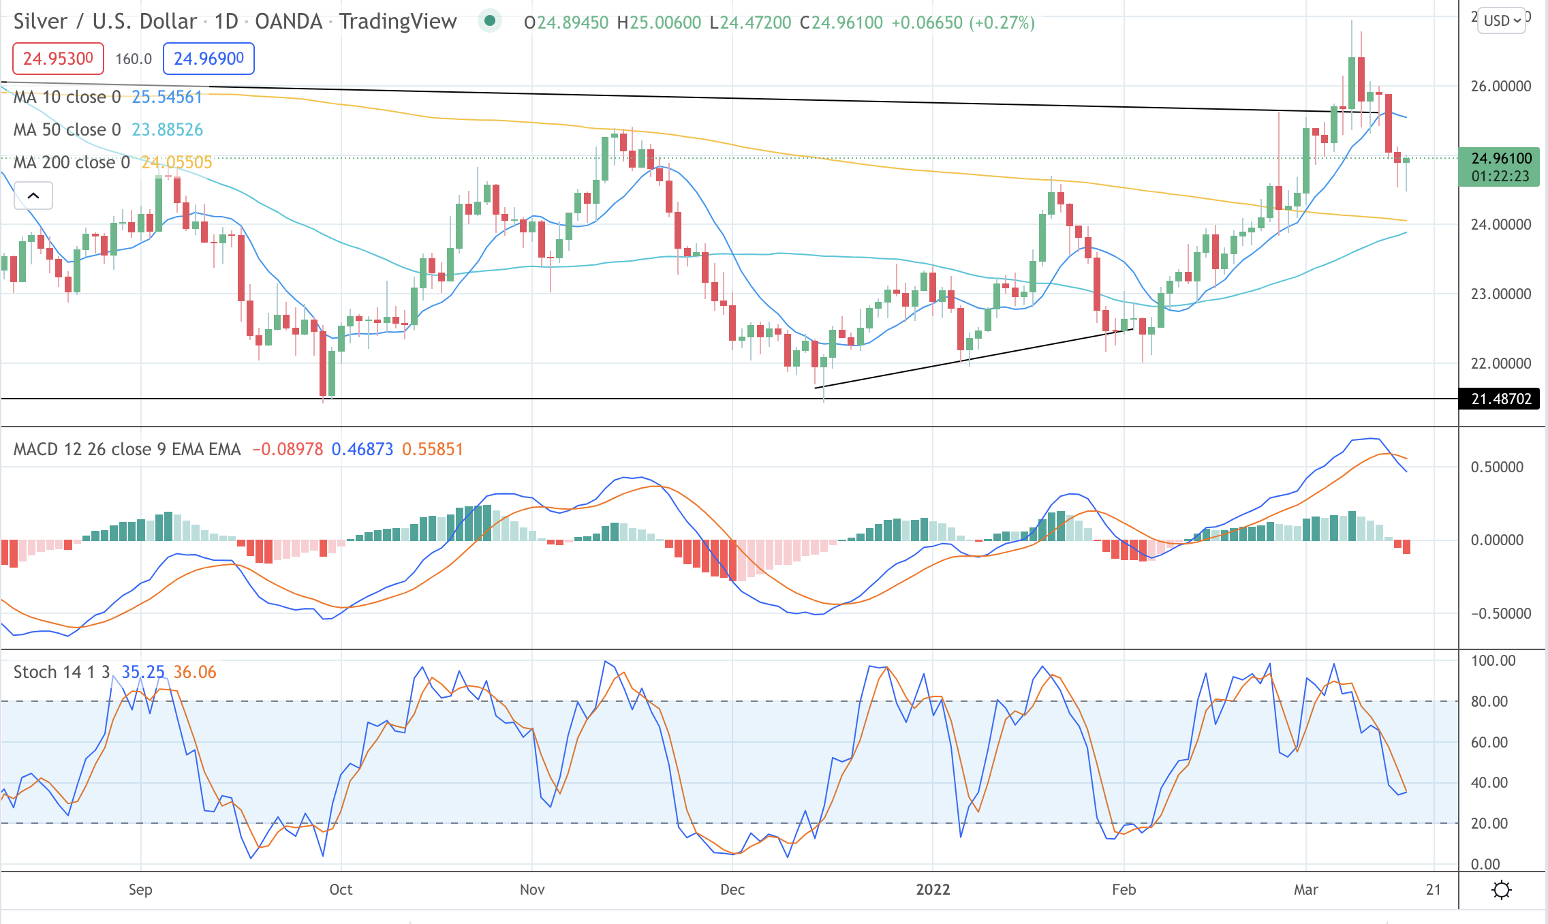Click the Sep label on time axis
Image resolution: width=1548 pixels, height=924 pixels.
tap(140, 889)
